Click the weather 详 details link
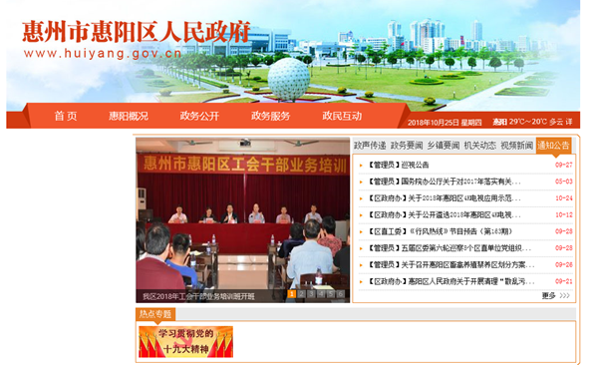This screenshot has height=365, width=598. coord(569,122)
